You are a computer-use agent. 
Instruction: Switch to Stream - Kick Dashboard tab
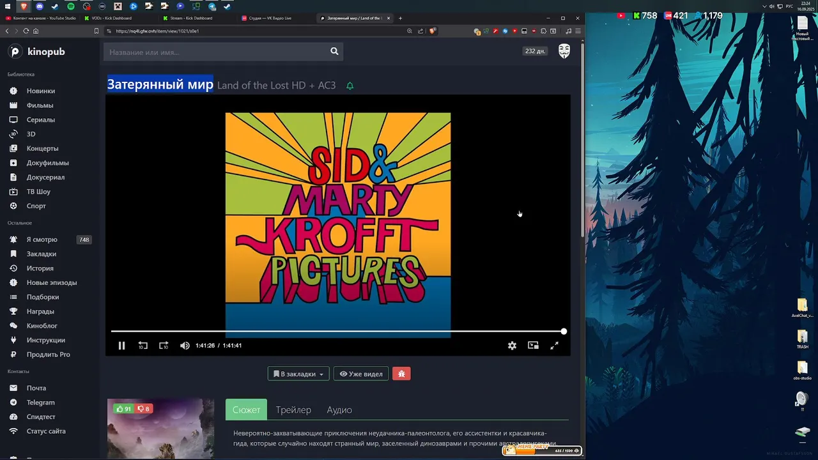click(197, 18)
